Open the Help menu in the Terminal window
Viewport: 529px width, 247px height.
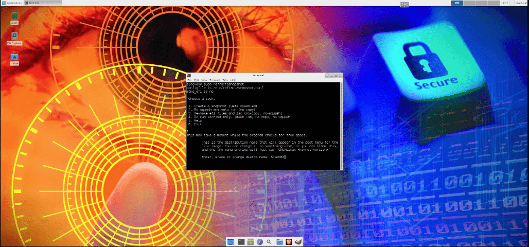(233, 80)
